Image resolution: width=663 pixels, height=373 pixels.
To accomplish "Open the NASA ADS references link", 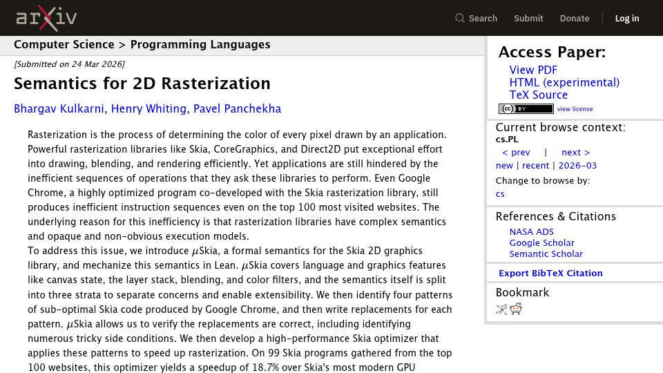I will (531, 232).
